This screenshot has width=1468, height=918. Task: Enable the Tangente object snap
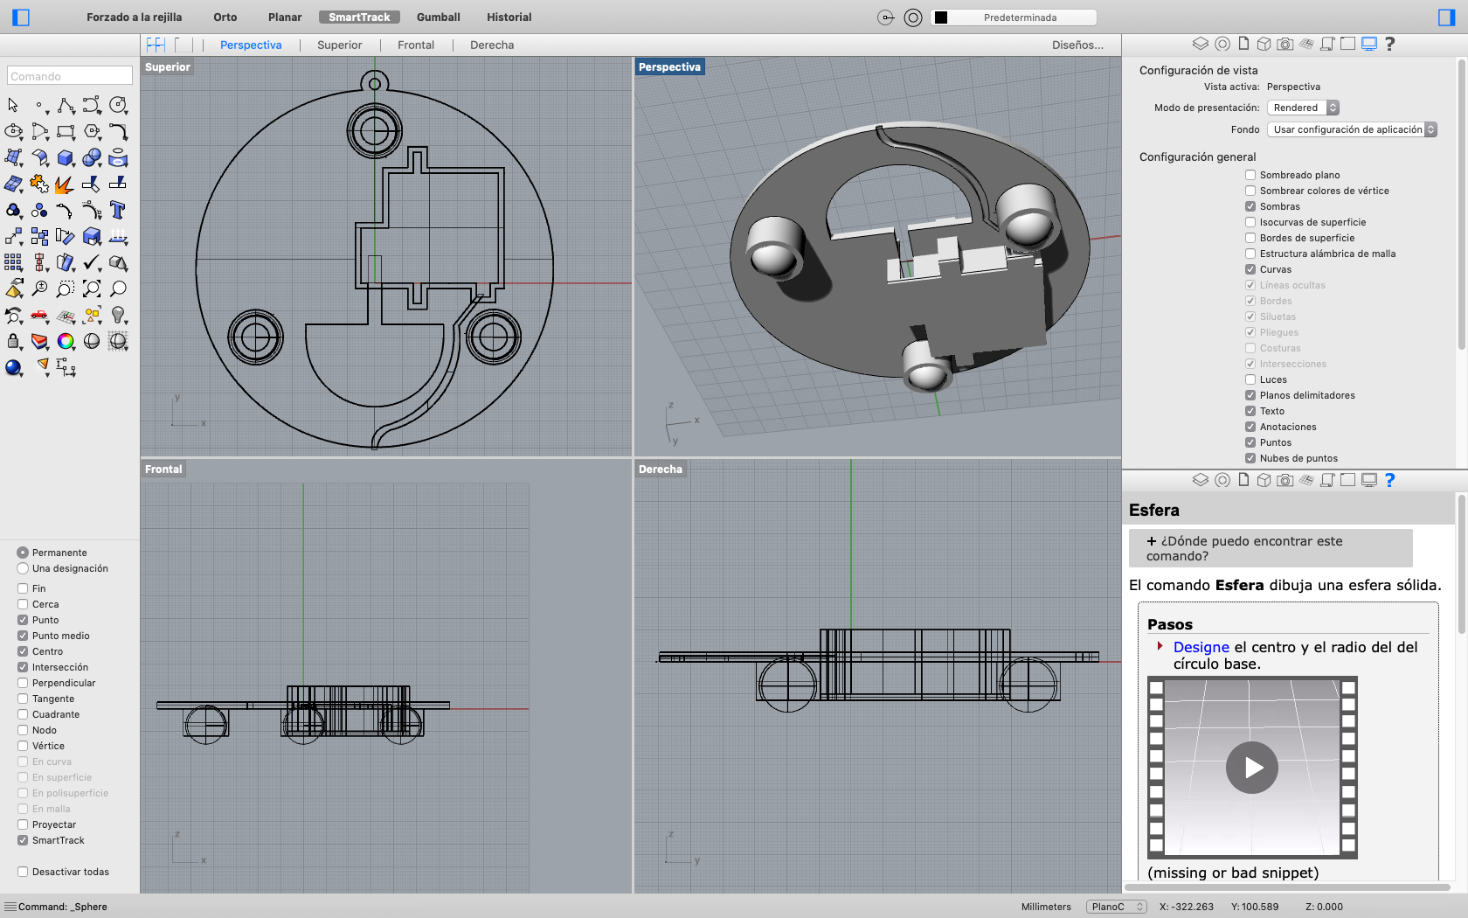click(23, 699)
